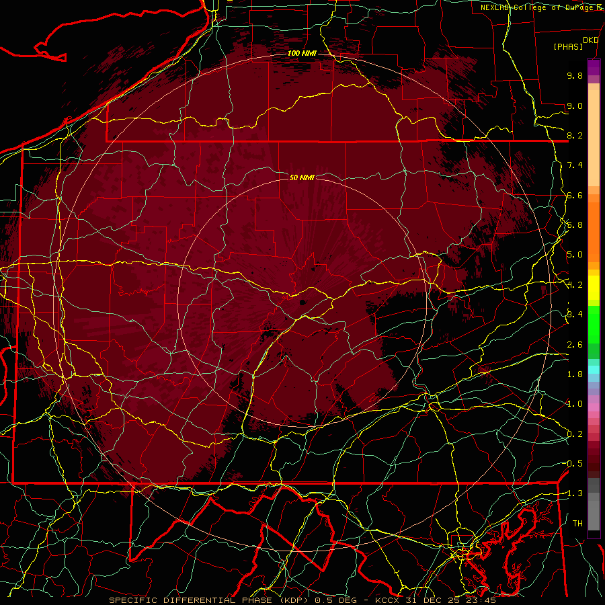
Task: Click the 9.8 legend value
Action: [575, 75]
